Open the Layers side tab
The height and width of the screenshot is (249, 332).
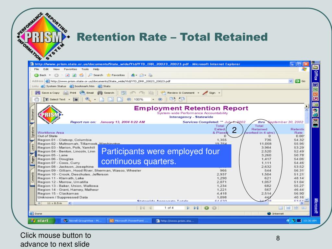click(x=32, y=148)
